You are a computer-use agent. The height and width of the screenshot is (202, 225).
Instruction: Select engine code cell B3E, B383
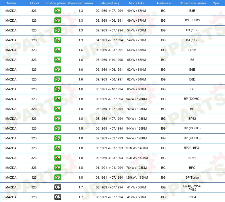tap(192, 20)
